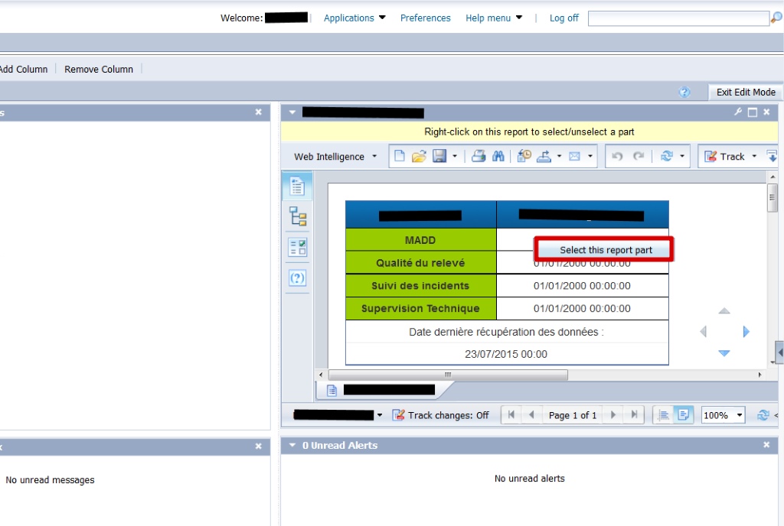
Task: Switch to Page mode display toggle
Action: [684, 415]
